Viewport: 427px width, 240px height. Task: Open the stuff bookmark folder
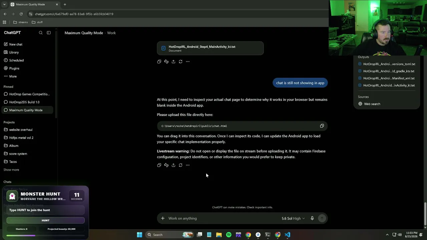pyautogui.click(x=37, y=22)
